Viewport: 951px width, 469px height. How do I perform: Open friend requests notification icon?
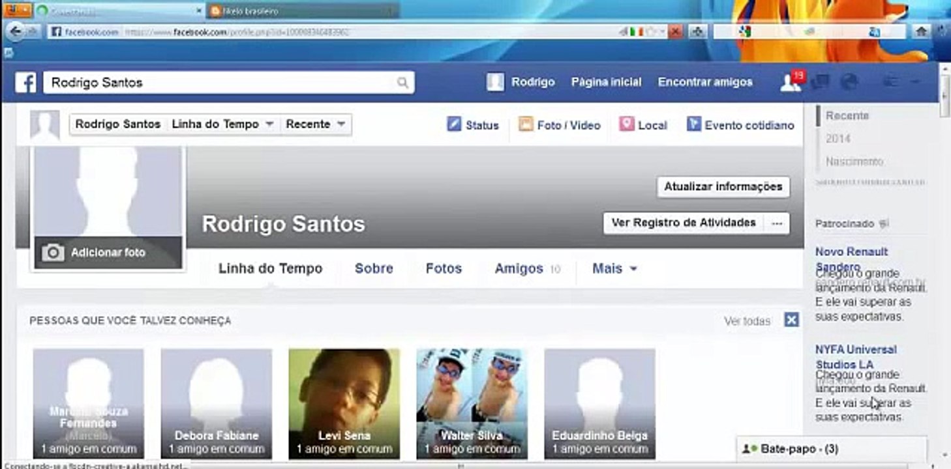790,82
